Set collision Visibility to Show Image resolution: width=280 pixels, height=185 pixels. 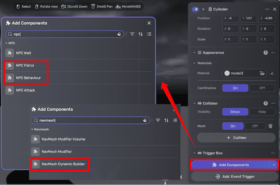tap(235, 112)
